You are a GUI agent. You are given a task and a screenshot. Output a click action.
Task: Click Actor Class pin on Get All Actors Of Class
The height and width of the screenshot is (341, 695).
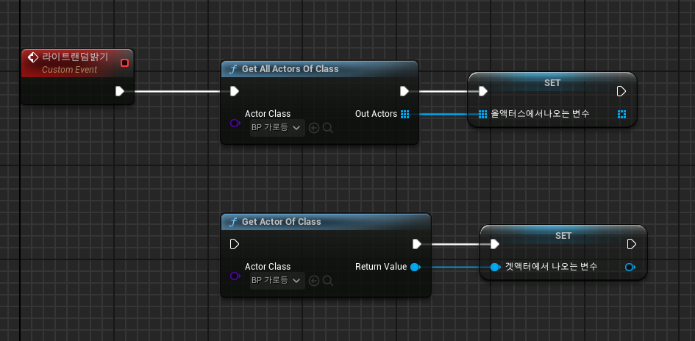pyautogui.click(x=235, y=123)
